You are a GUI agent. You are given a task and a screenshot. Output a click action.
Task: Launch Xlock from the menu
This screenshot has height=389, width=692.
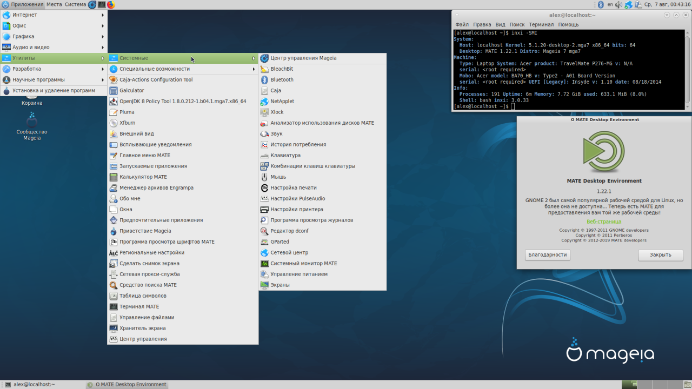click(x=323, y=112)
